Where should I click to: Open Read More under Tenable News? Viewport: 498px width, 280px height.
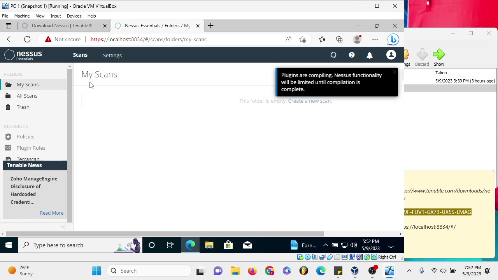point(51,213)
